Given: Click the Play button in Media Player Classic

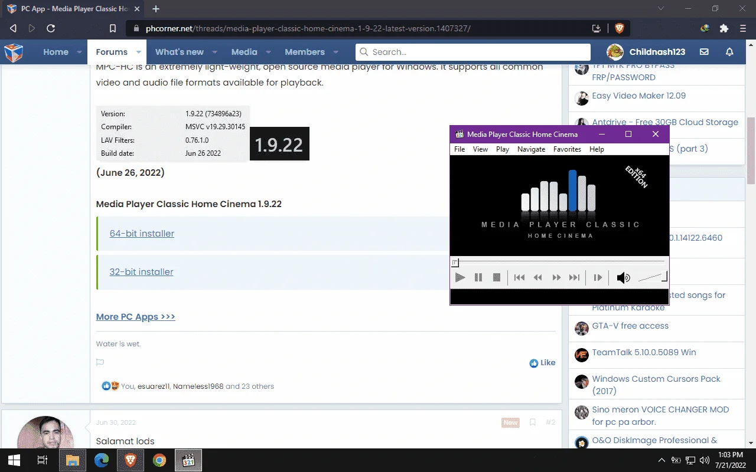Looking at the screenshot, I should click(x=460, y=278).
